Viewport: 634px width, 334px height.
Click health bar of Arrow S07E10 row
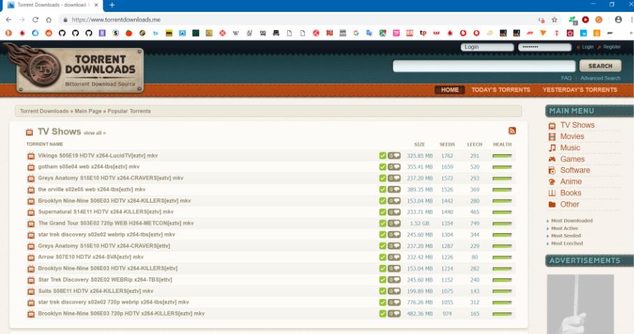(502, 257)
